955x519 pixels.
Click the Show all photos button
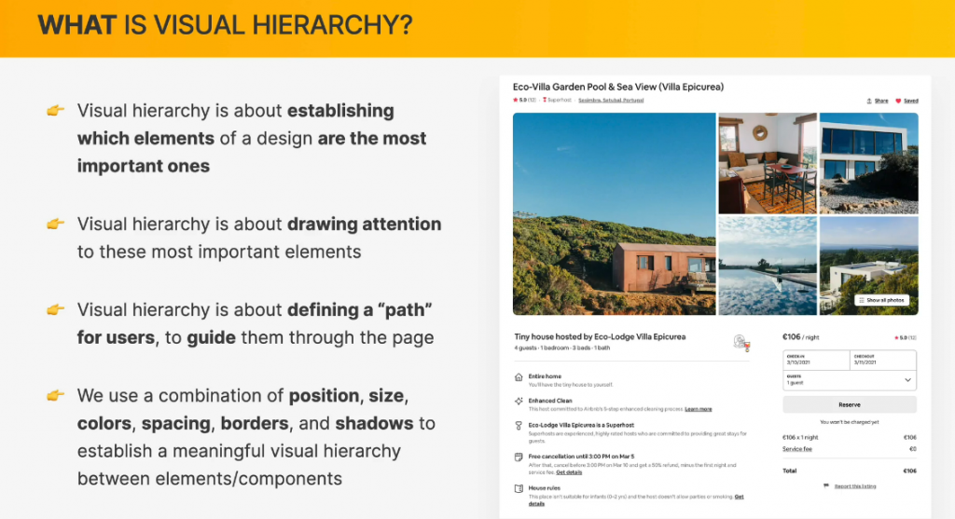tap(882, 300)
